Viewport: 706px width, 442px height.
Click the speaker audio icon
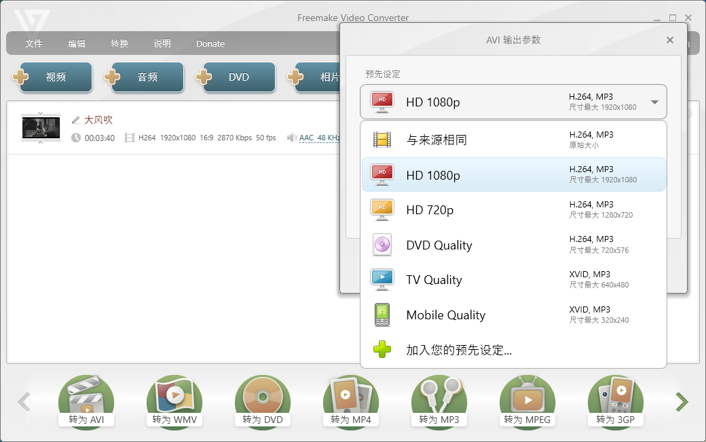pyautogui.click(x=292, y=138)
